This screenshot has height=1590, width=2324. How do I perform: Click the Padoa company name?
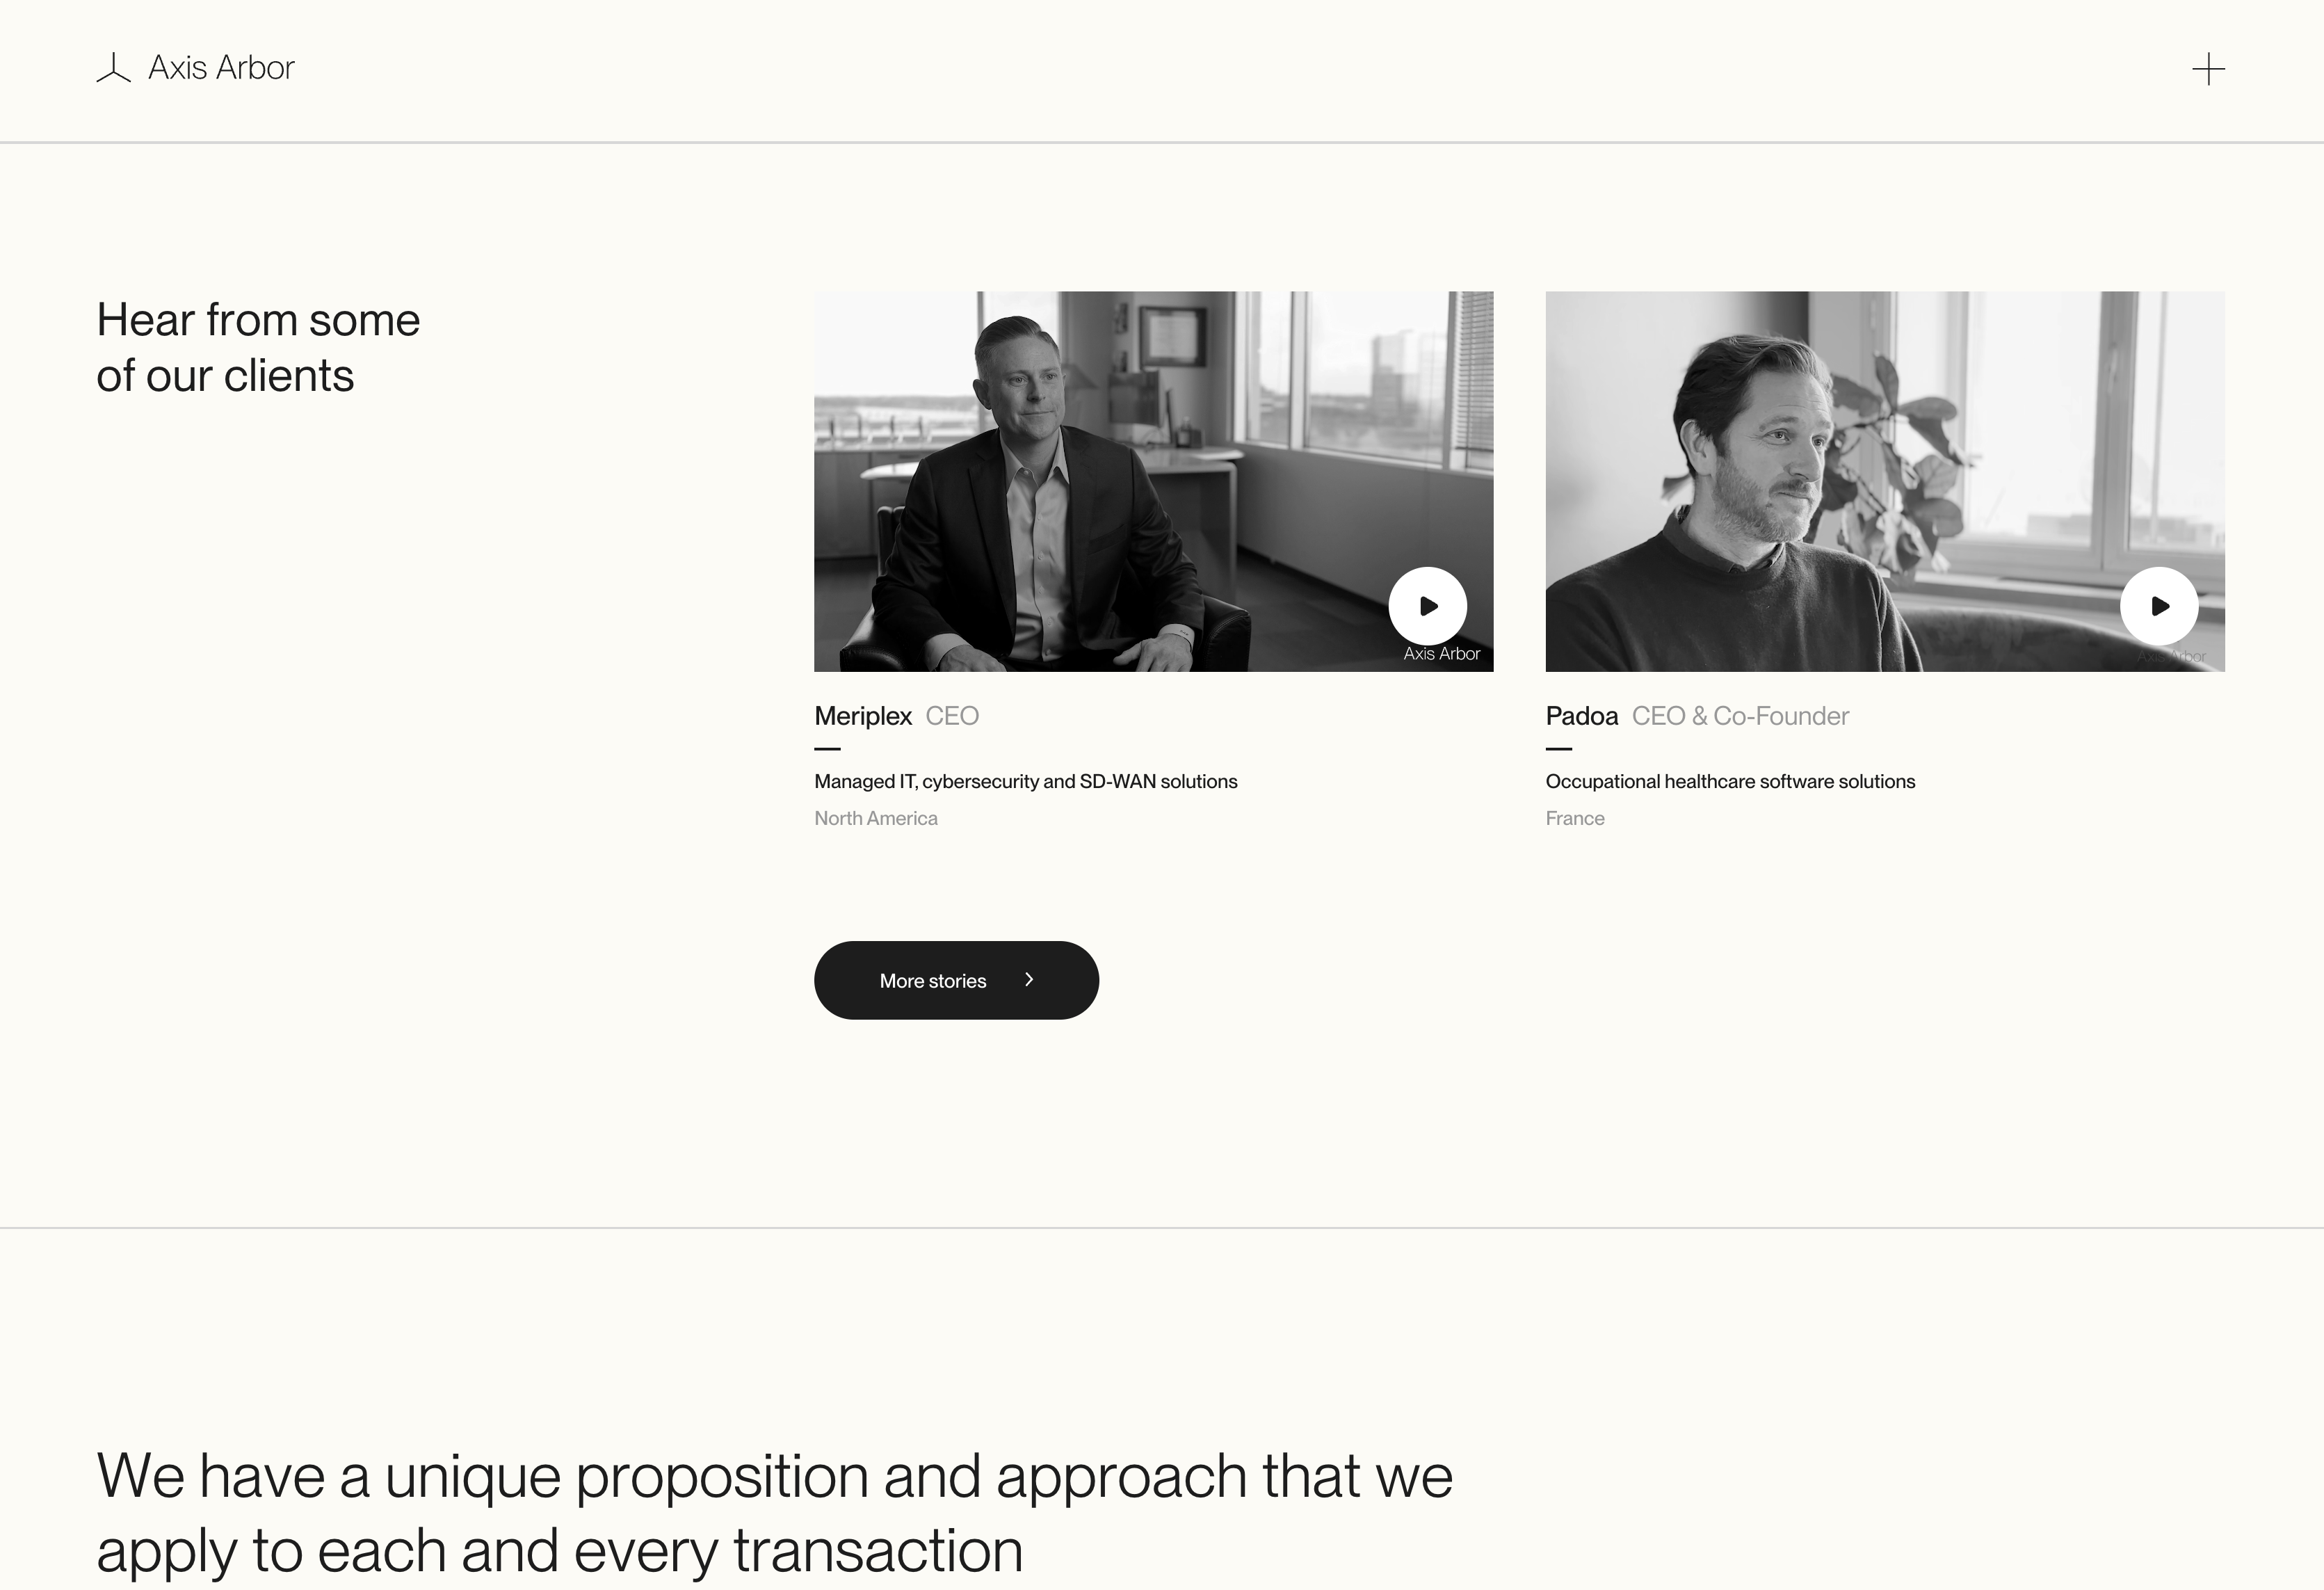coord(1581,716)
